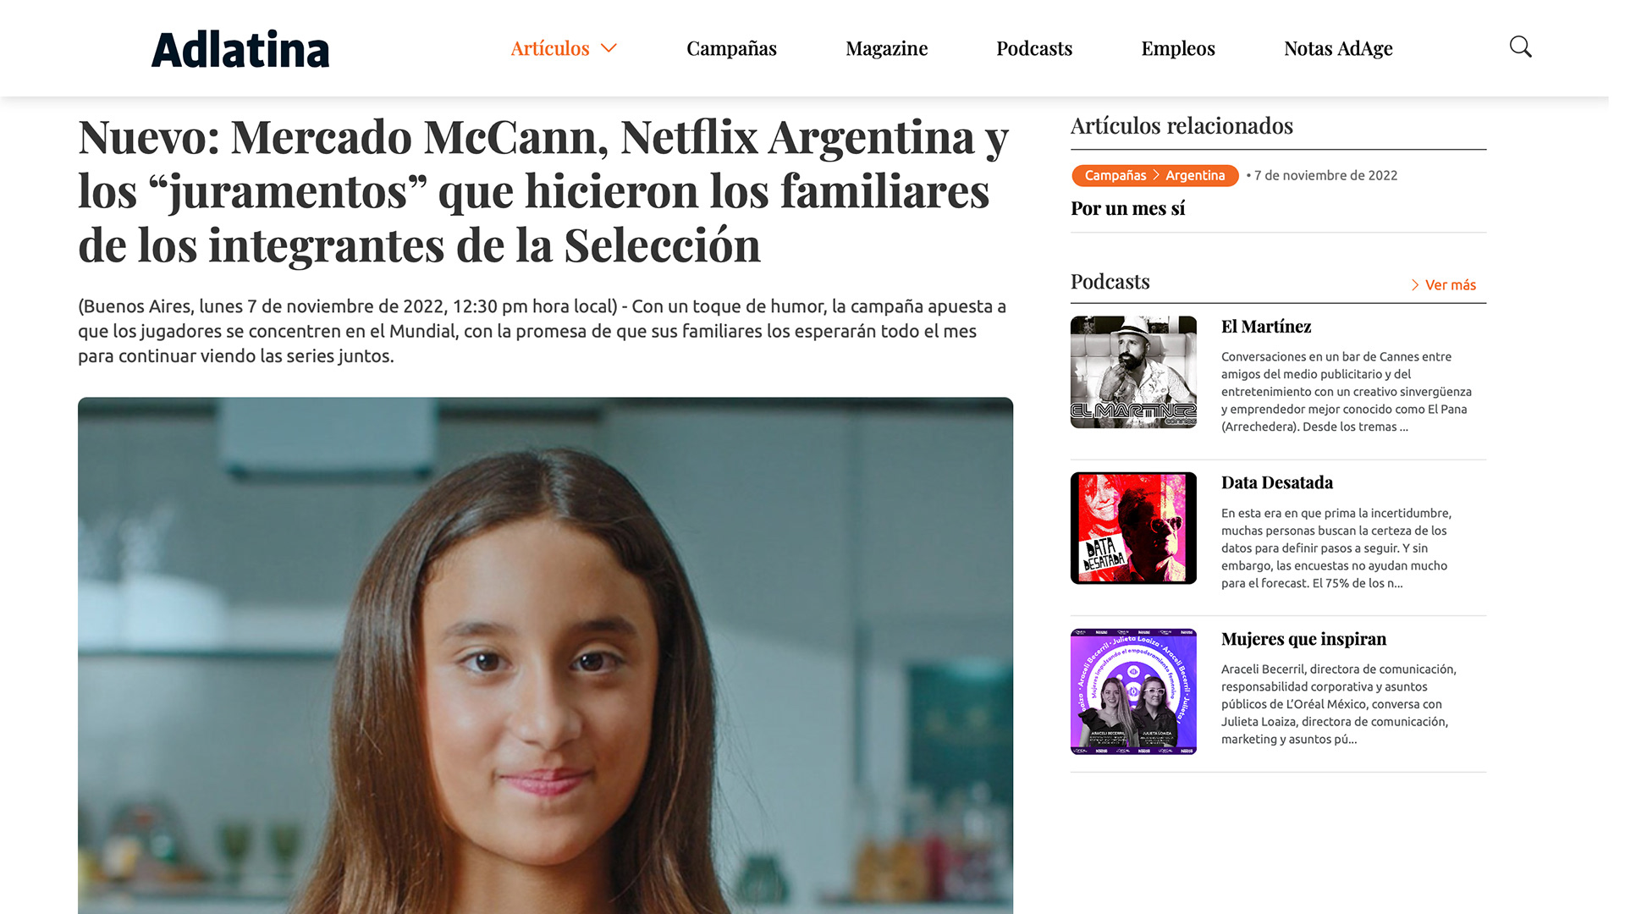Visit Notas AdAge section
The image size is (1625, 914).
point(1338,48)
